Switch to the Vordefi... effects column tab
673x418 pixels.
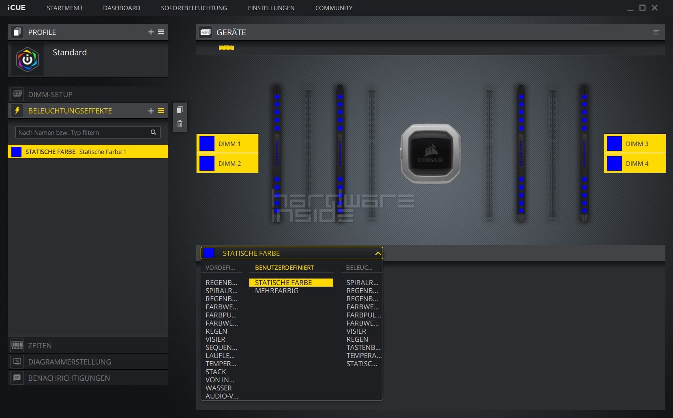click(x=220, y=268)
